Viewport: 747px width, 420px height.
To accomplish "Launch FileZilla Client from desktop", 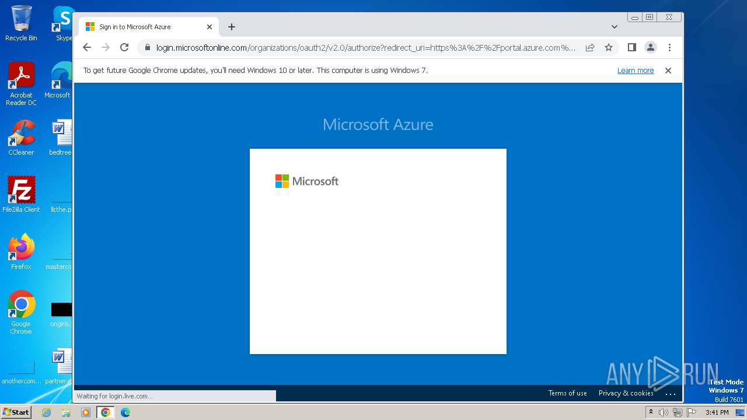I will tap(21, 194).
